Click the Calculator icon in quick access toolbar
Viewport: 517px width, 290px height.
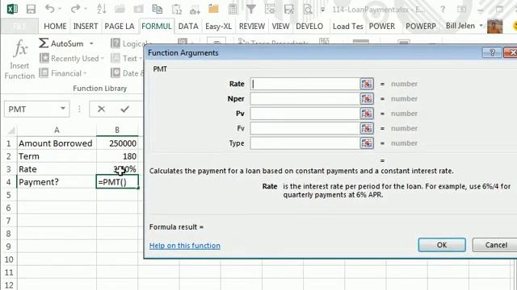[x=233, y=9]
